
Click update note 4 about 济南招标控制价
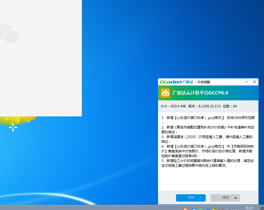pos(207,151)
